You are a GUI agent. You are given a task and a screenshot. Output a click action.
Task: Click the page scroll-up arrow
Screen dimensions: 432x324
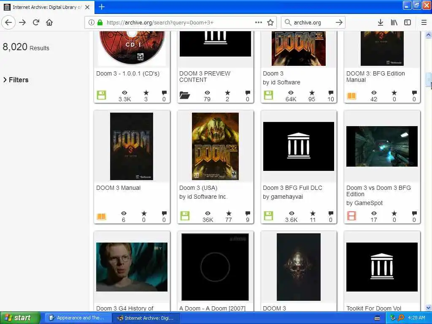(428, 35)
